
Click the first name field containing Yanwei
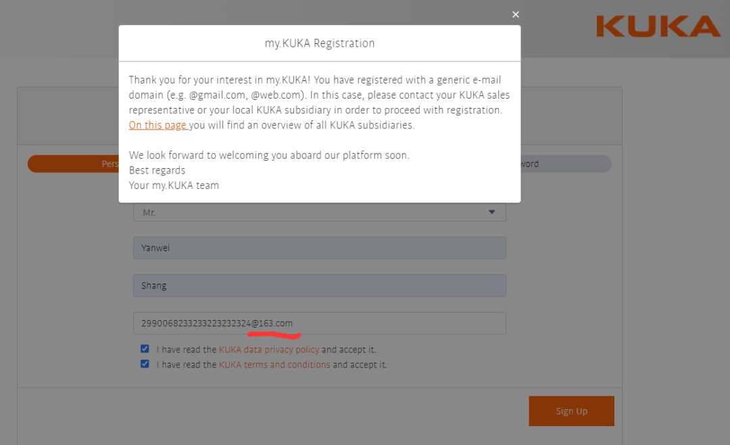coord(319,248)
